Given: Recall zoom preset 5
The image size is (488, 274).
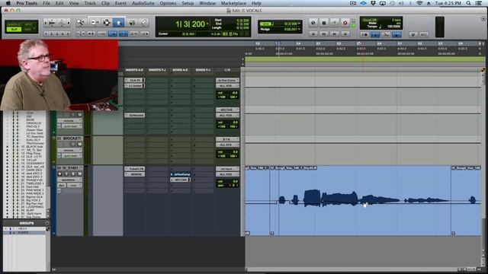Looking at the screenshot, I should click(68, 33).
